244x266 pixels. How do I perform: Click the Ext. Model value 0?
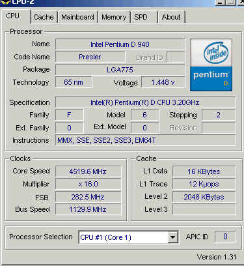point(144,128)
